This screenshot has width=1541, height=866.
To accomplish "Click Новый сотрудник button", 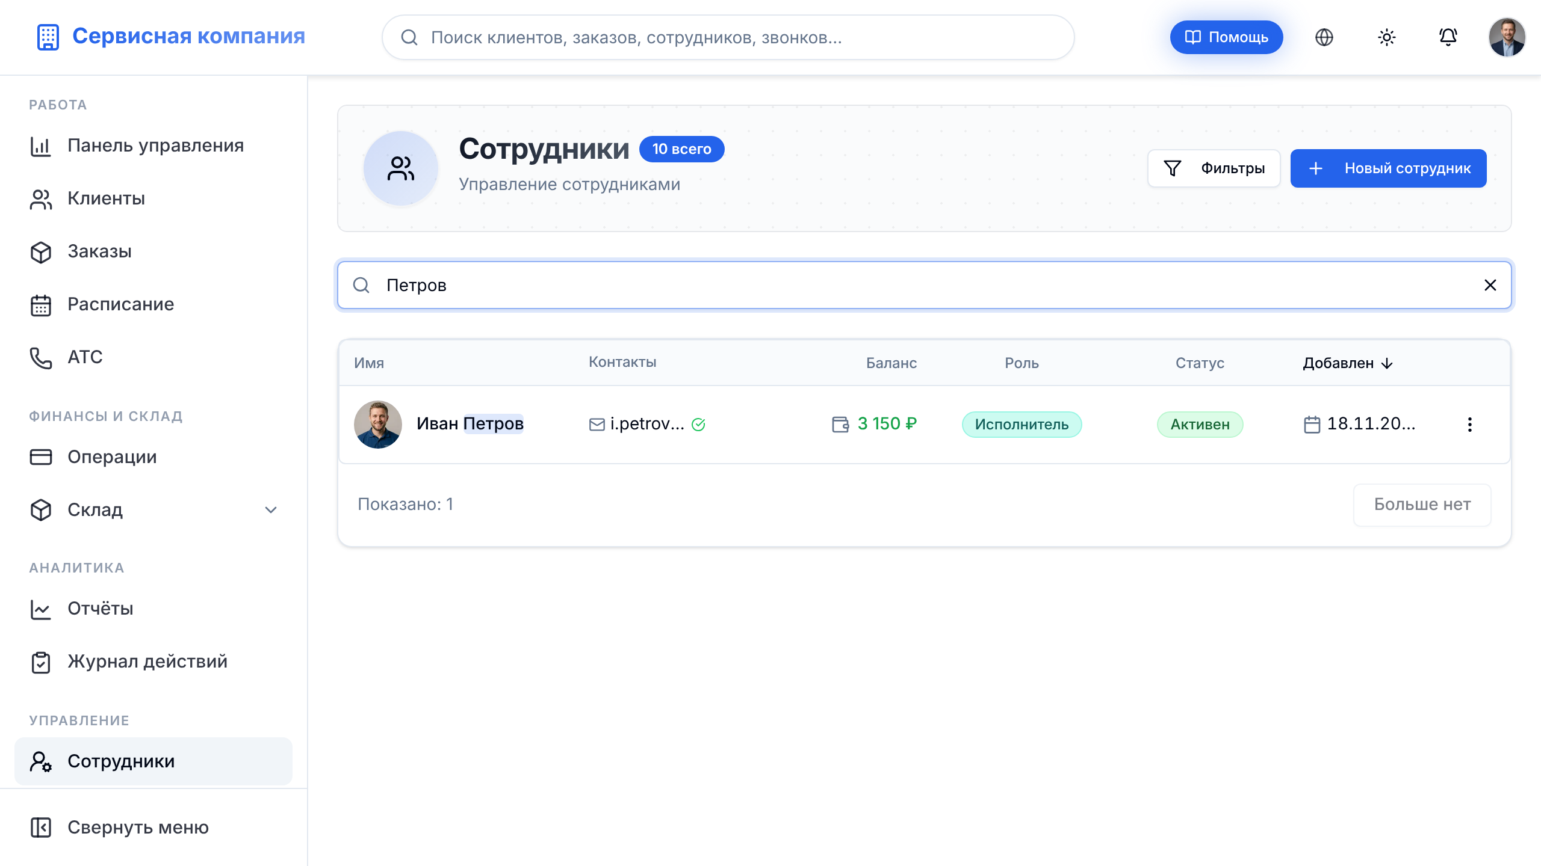I will [1388, 168].
